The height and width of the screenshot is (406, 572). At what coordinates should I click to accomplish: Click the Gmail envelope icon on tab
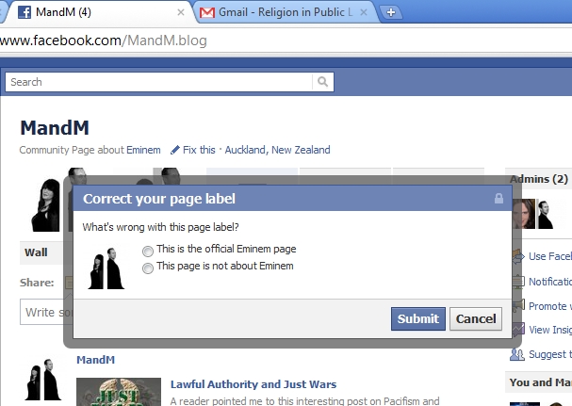point(207,13)
